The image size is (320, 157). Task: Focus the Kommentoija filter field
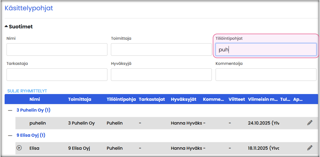[x=266, y=75]
